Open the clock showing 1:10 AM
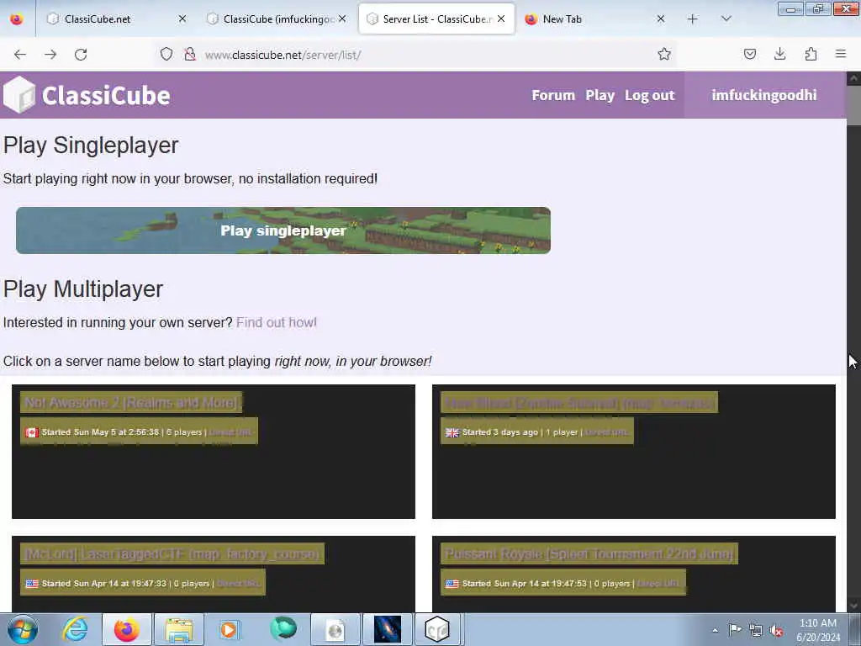This screenshot has height=646, width=861. (x=818, y=630)
